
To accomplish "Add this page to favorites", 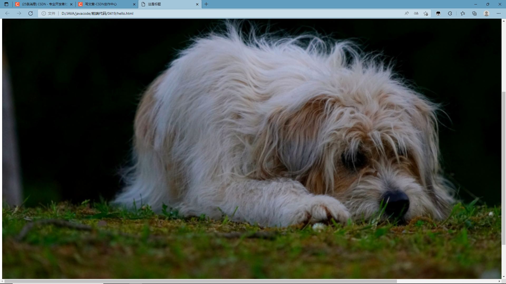I will 426,13.
